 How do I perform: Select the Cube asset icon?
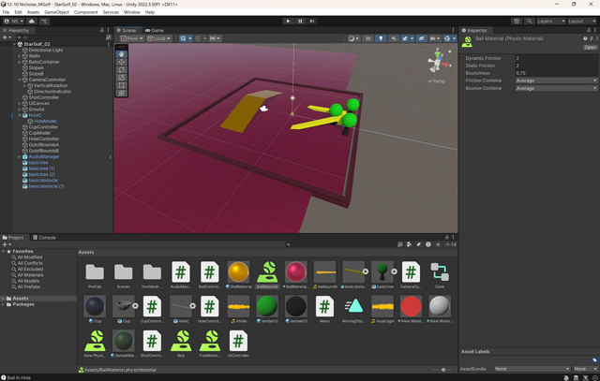click(440, 275)
